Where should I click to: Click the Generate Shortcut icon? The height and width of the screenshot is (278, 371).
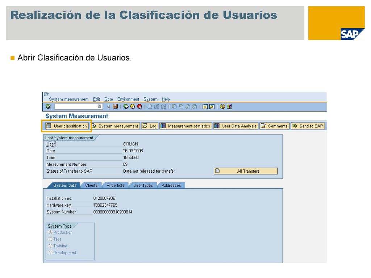[x=212, y=106]
